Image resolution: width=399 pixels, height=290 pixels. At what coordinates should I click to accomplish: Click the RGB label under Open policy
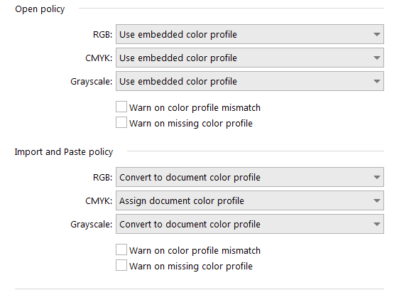point(102,34)
